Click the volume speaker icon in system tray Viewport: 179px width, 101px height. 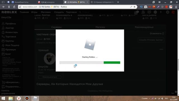pos(156,98)
